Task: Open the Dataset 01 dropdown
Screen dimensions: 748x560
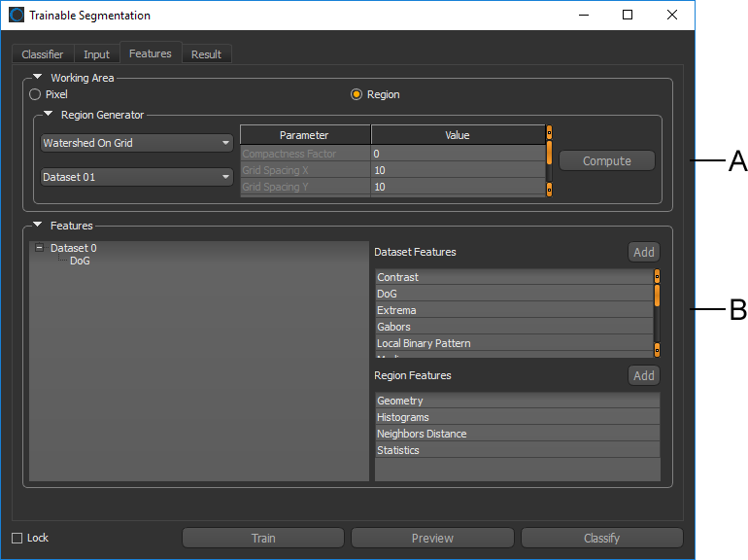Action: point(136,177)
